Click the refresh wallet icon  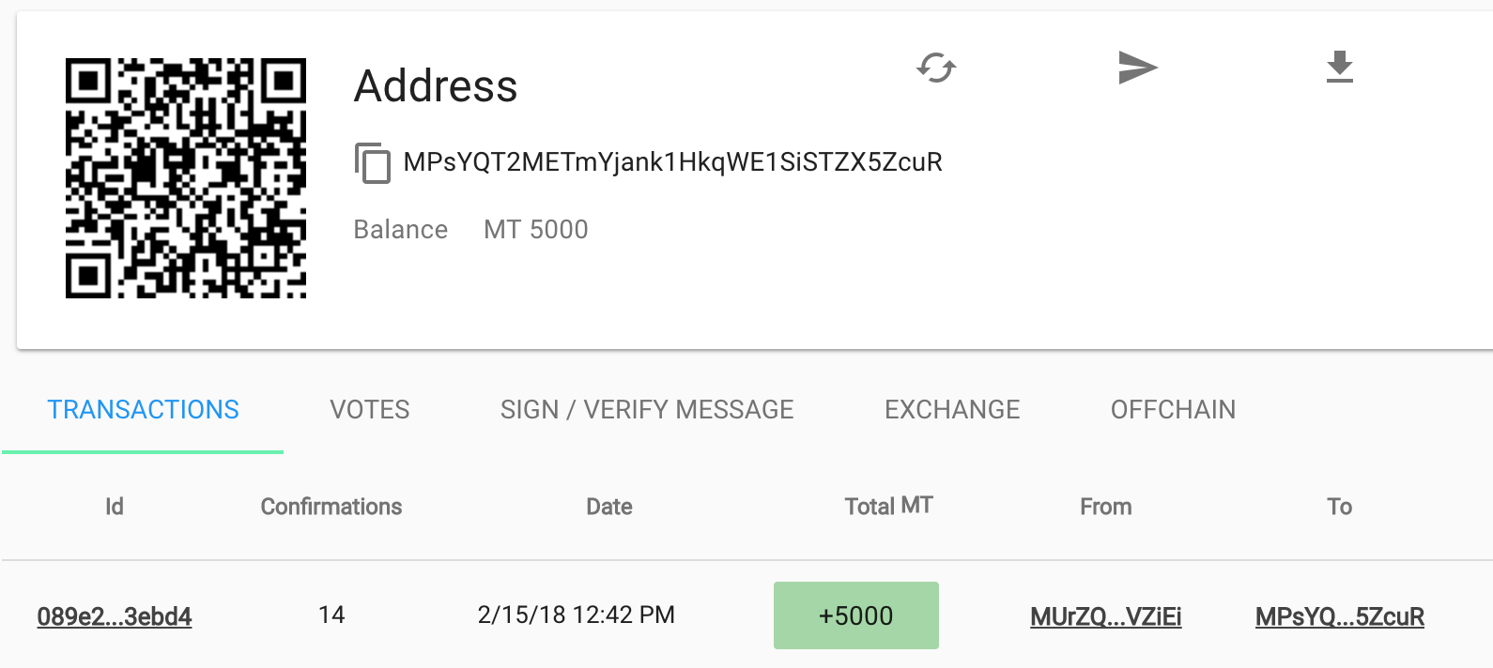pos(936,68)
